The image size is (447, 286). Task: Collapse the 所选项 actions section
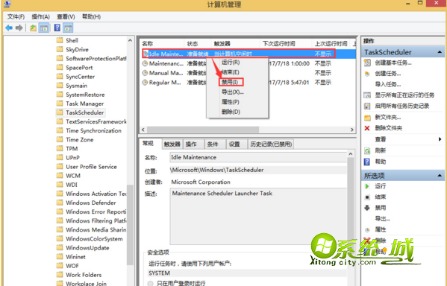tap(440, 176)
